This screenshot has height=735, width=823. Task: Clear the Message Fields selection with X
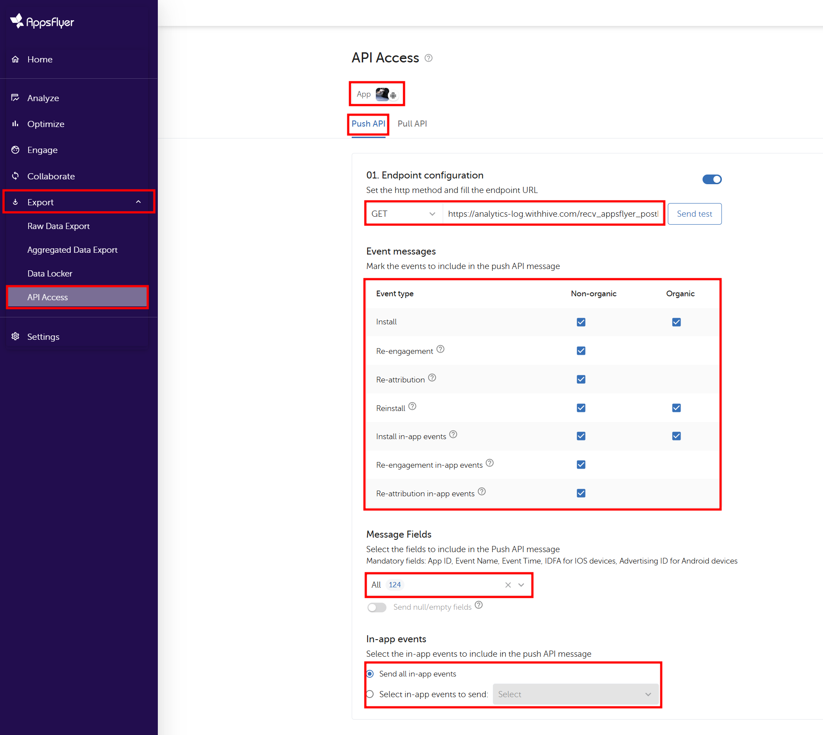(x=508, y=585)
